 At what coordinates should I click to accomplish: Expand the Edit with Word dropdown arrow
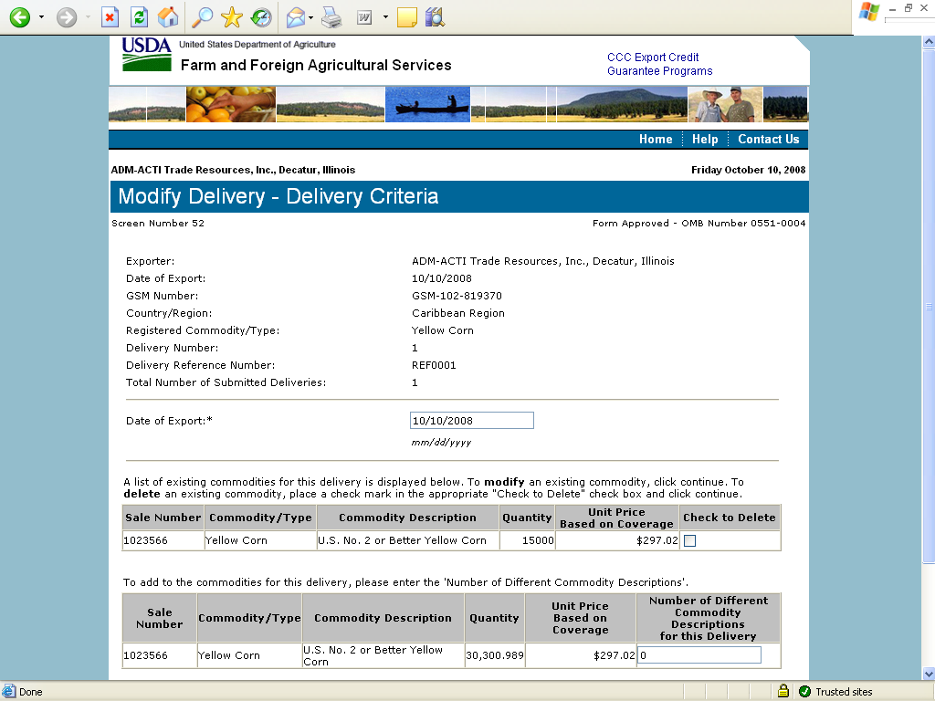(385, 17)
